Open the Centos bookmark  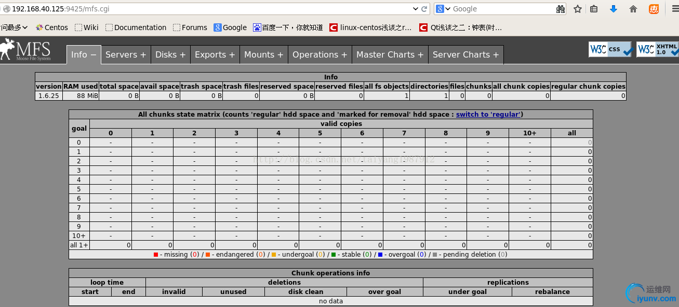pos(51,27)
